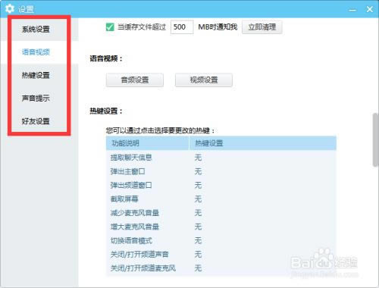Open 视频设置 button
The image size is (379, 288).
pos(204,80)
